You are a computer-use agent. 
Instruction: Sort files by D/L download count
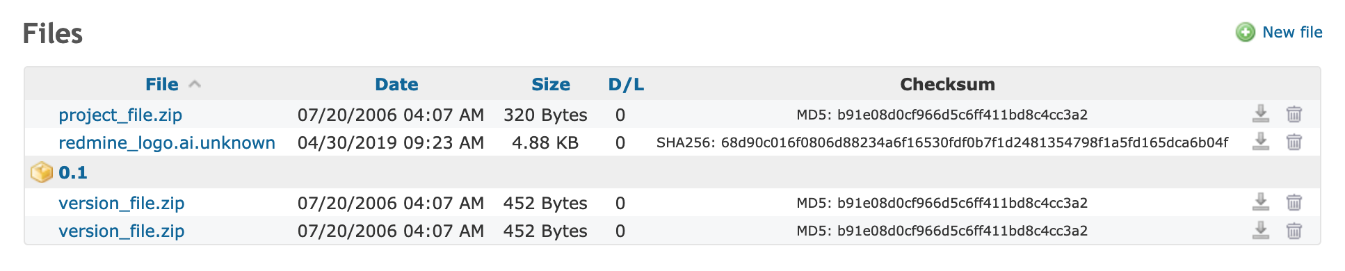click(x=626, y=84)
